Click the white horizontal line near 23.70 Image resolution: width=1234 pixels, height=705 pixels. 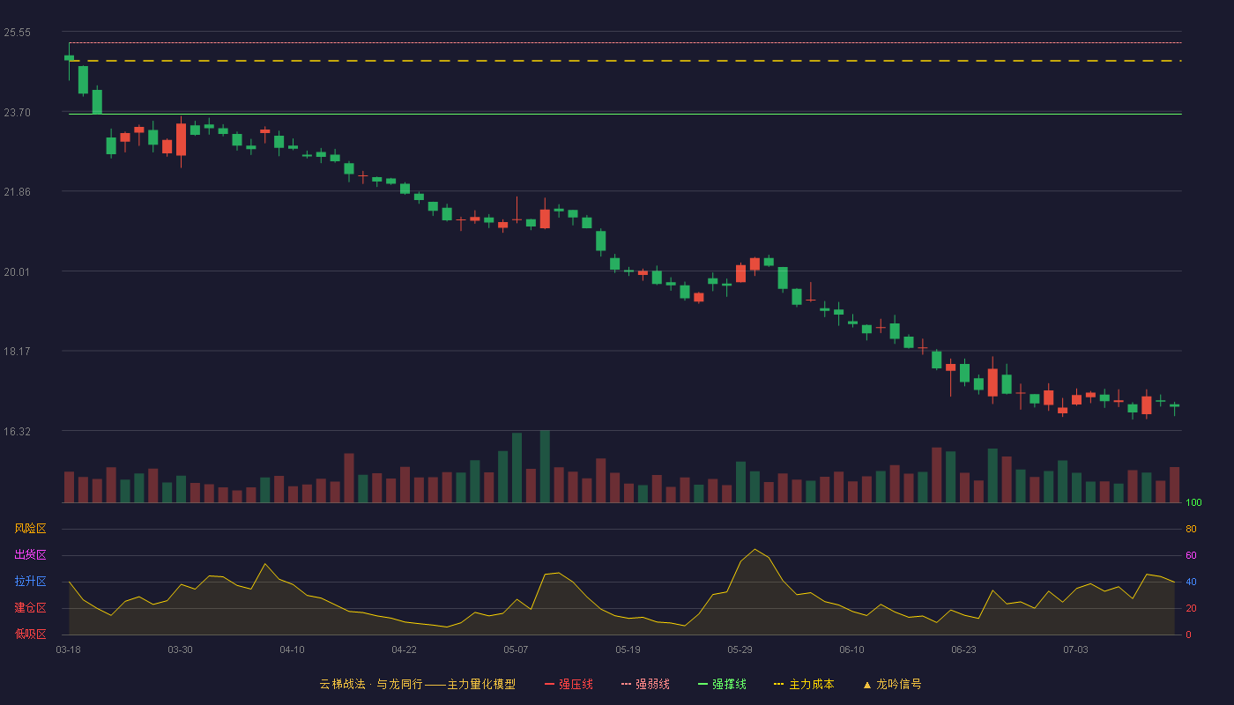(x=625, y=114)
